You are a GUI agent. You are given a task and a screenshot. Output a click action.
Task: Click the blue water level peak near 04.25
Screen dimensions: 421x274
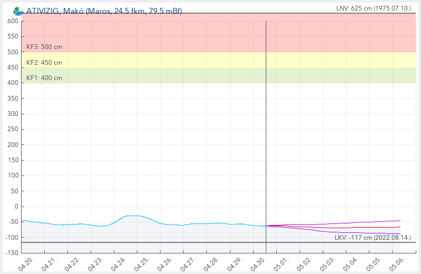click(x=134, y=216)
